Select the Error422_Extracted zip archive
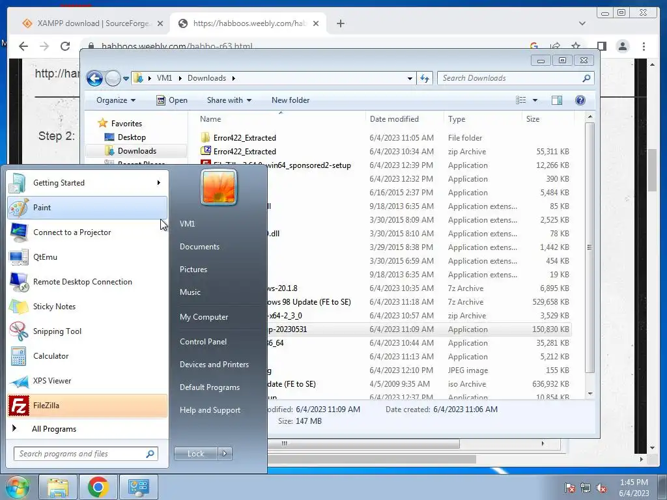This screenshot has width=667, height=500. [245, 151]
